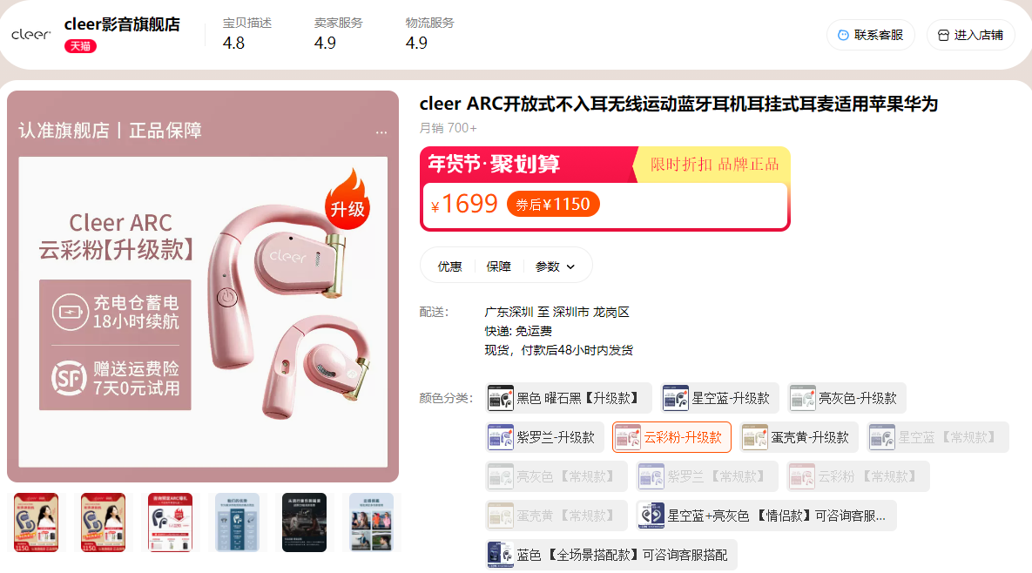Screen dimensions: 1032x573
Task: Open the 保障 tab
Action: tap(498, 266)
